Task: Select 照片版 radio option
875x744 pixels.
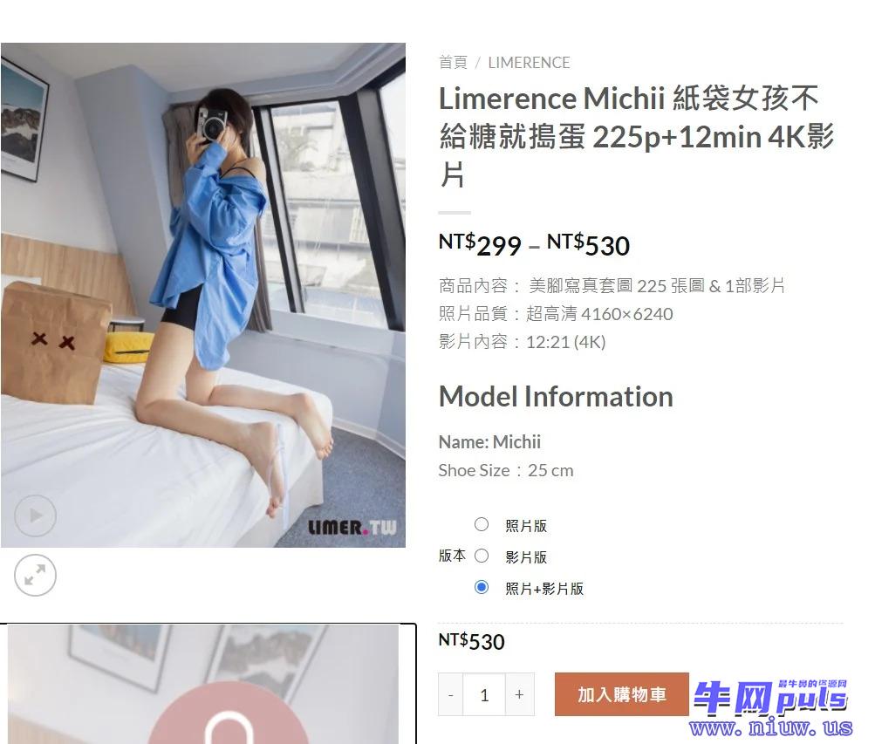Action: pos(481,524)
